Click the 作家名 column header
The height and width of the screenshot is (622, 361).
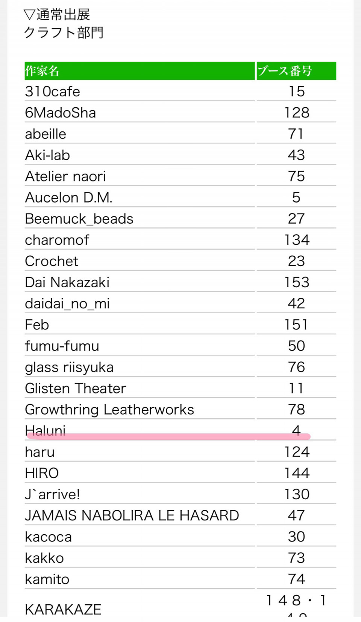42,71
